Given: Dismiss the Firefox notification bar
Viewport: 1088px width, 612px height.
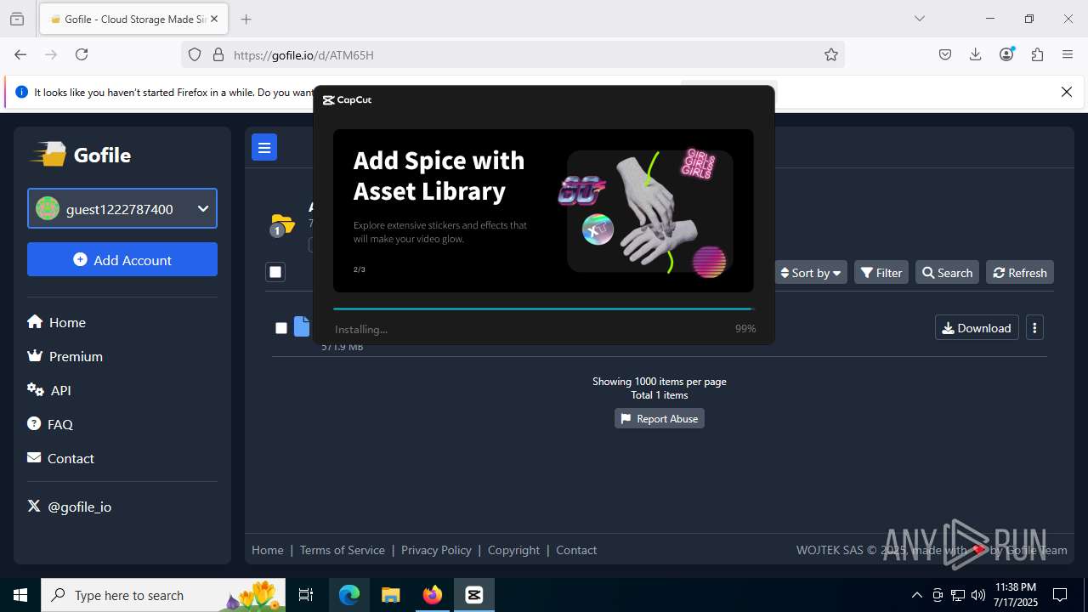Looking at the screenshot, I should click(1067, 92).
